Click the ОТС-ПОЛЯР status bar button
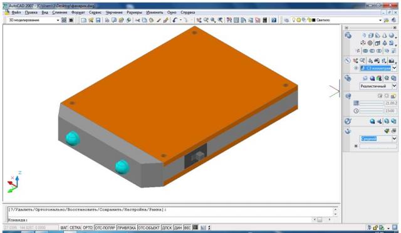401x233 pixels. point(105,227)
